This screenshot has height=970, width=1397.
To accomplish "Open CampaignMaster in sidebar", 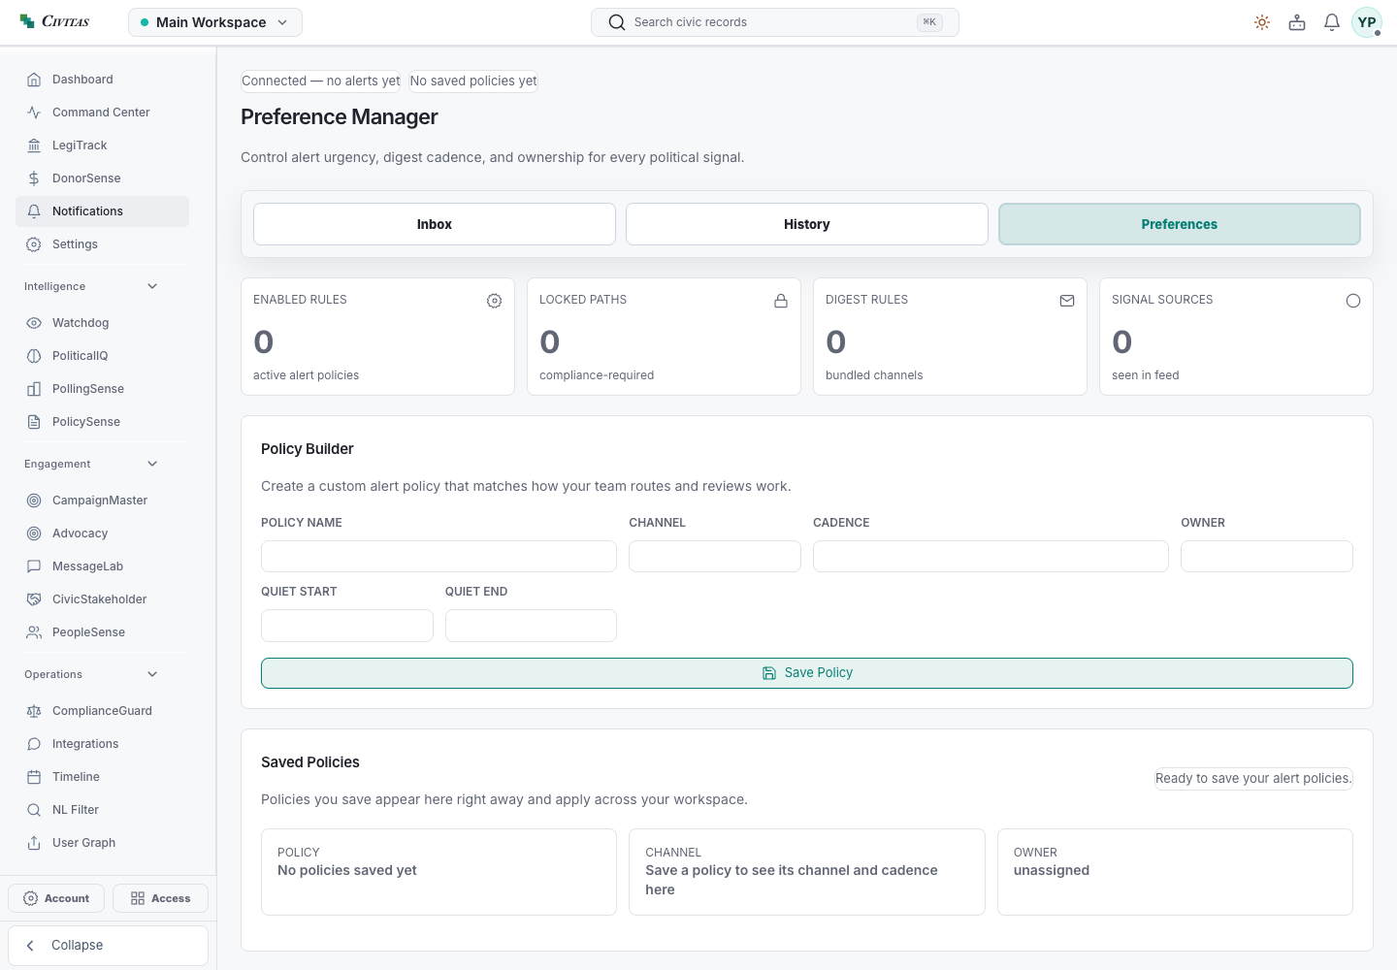I will pos(102,501).
